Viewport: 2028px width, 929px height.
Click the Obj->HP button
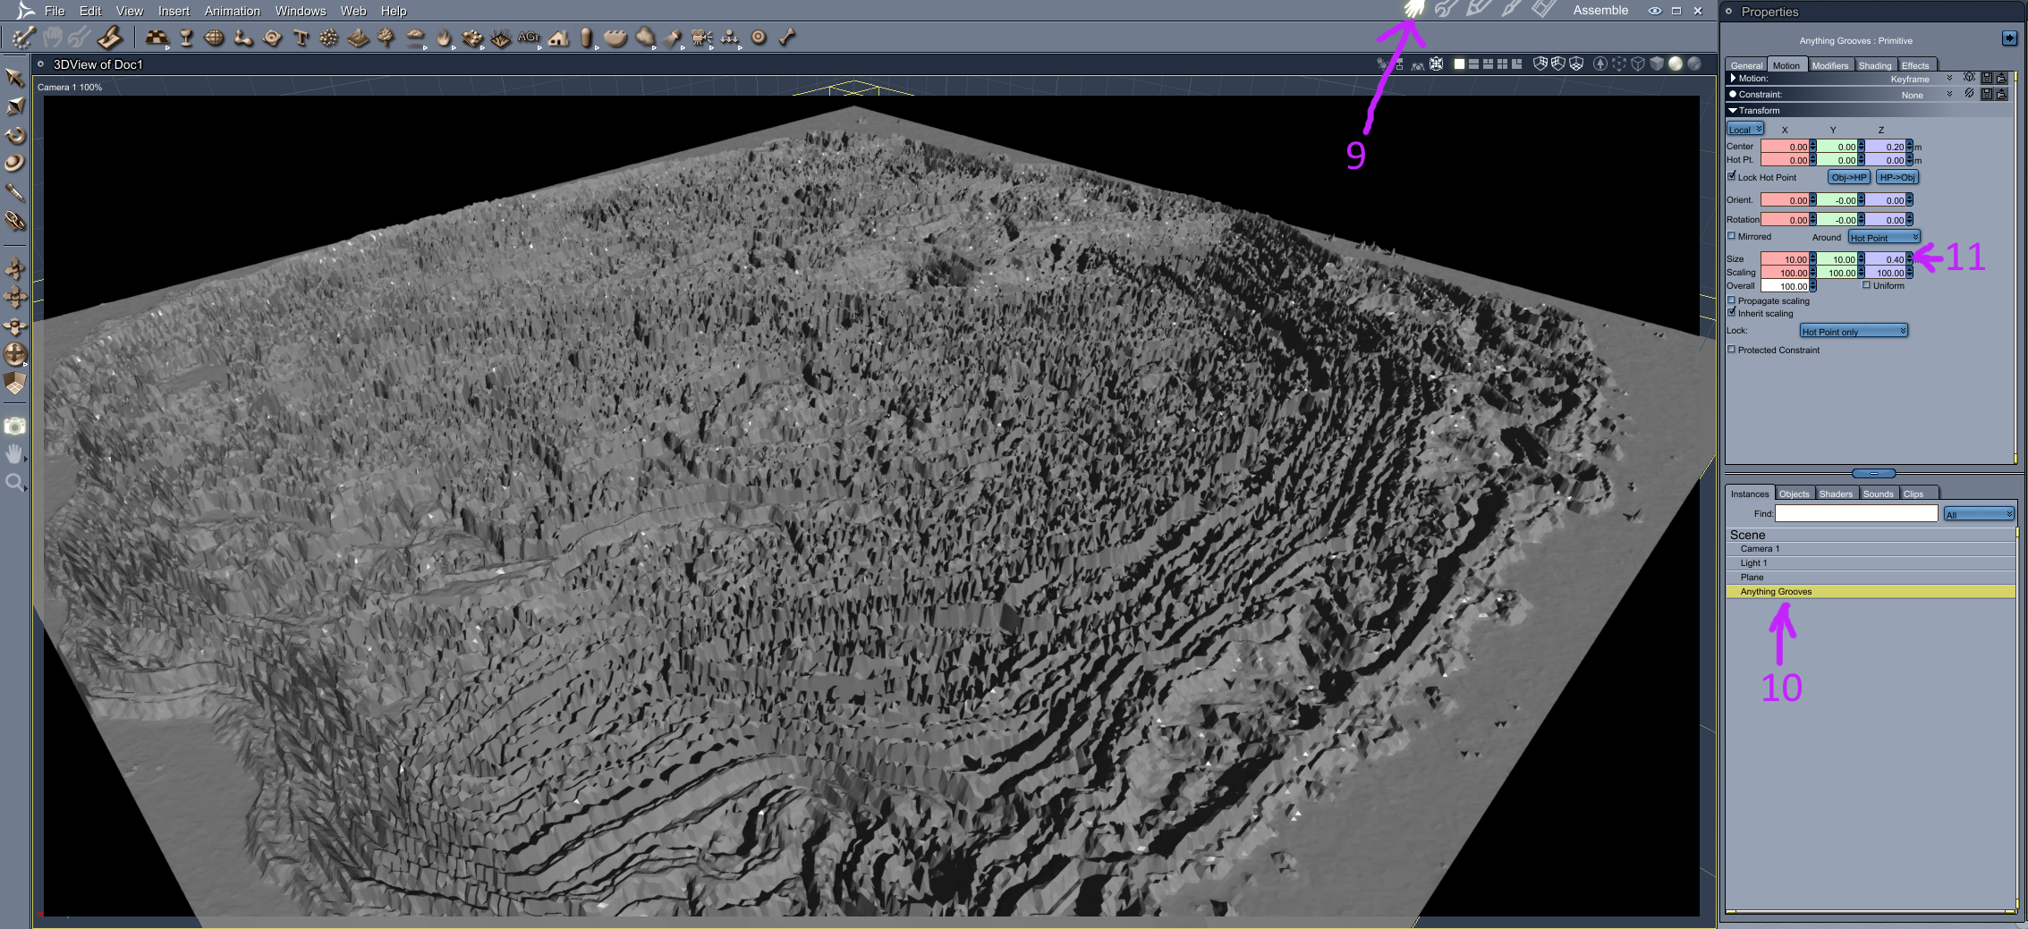(x=1848, y=177)
